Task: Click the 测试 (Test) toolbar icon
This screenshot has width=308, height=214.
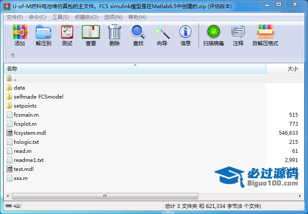Action: (x=67, y=35)
